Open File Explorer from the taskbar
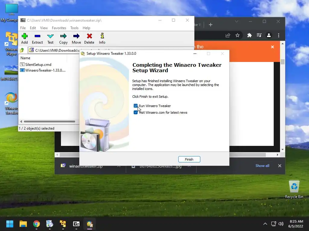This screenshot has width=309, height=231. point(23,224)
